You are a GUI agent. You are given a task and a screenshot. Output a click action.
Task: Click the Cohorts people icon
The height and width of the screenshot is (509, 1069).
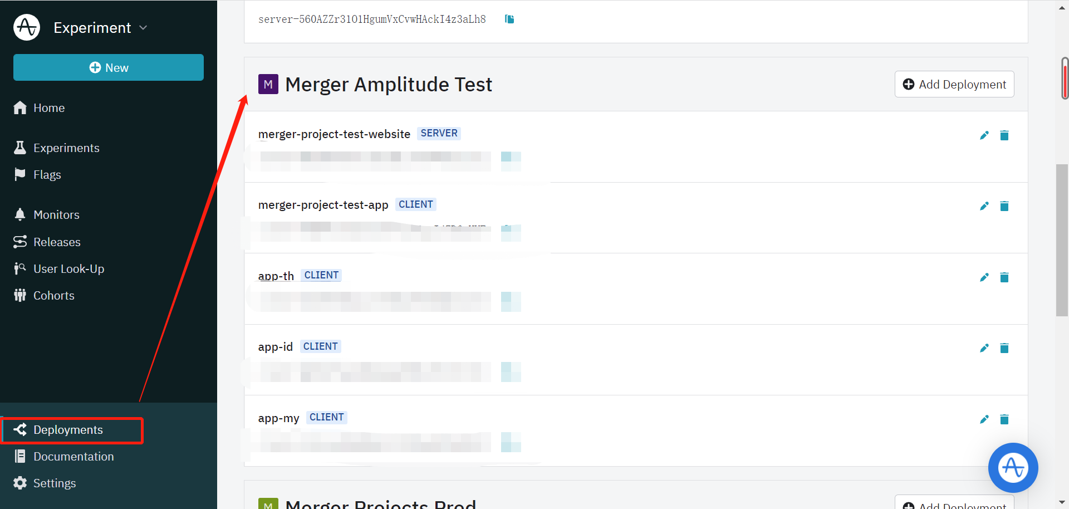(20, 295)
